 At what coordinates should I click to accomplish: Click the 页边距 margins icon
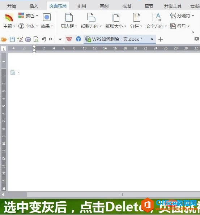click(69, 17)
